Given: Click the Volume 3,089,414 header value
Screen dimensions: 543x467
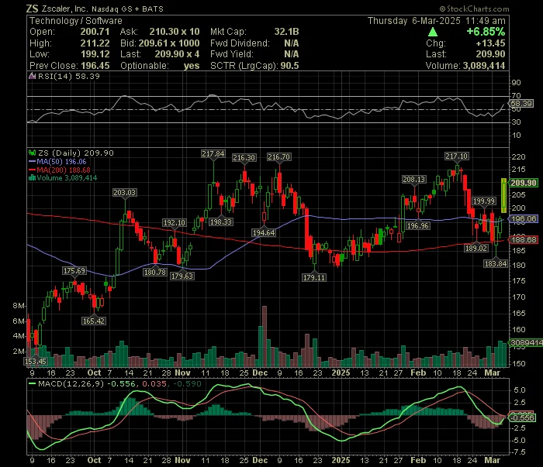Looking at the screenshot, I should point(484,66).
